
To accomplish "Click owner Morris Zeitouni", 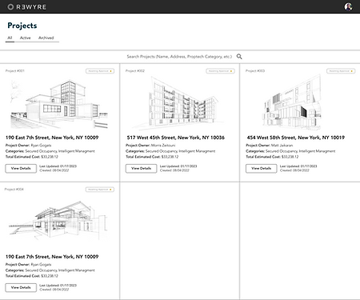I will click(163, 146).
